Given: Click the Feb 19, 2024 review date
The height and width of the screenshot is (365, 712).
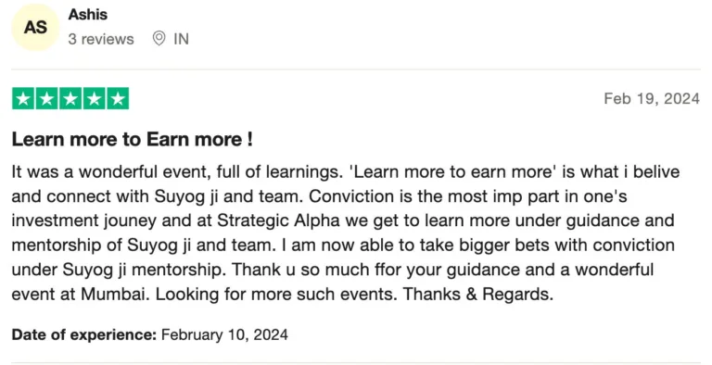Looking at the screenshot, I should 652,98.
